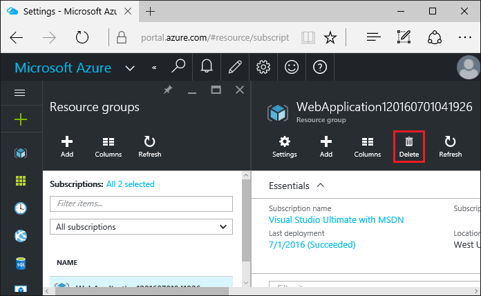Expand the Microsoft Azure chevron menu
This screenshot has height=296, width=481.
pyautogui.click(x=130, y=68)
